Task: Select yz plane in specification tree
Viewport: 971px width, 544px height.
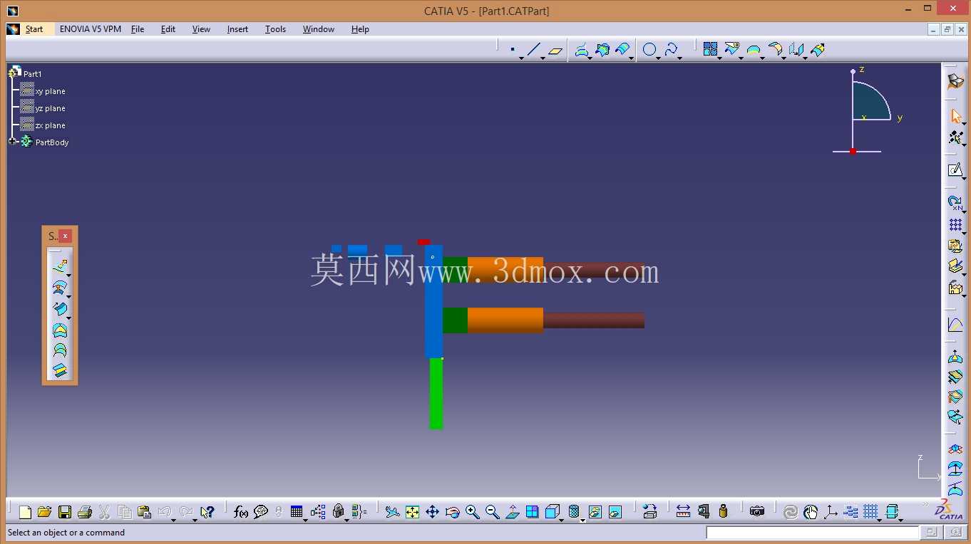Action: pyautogui.click(x=50, y=108)
